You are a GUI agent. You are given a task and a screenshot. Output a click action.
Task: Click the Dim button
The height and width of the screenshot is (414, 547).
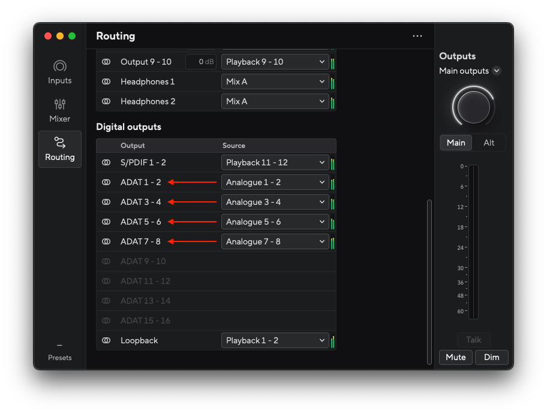point(492,357)
